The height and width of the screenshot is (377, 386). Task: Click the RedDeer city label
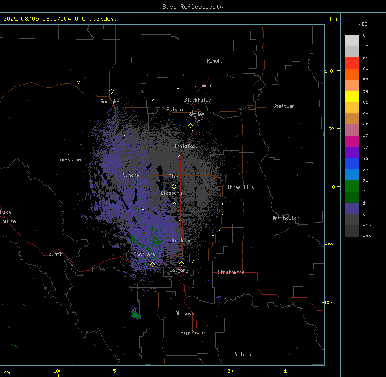pyautogui.click(x=197, y=114)
